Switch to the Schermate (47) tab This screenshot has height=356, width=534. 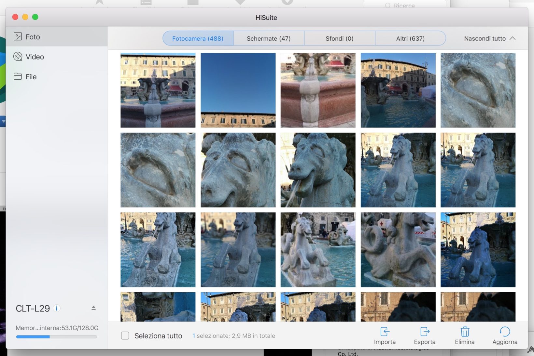point(269,38)
